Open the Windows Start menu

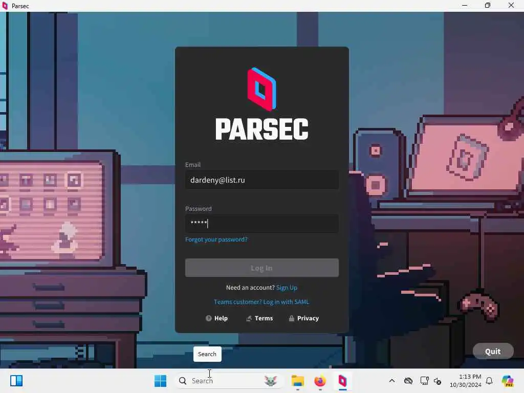160,381
